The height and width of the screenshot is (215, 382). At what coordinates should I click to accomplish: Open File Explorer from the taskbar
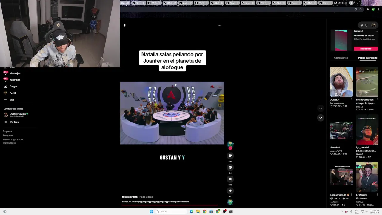click(198, 211)
